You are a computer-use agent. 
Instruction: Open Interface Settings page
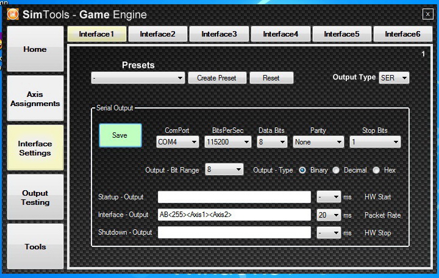pos(35,148)
